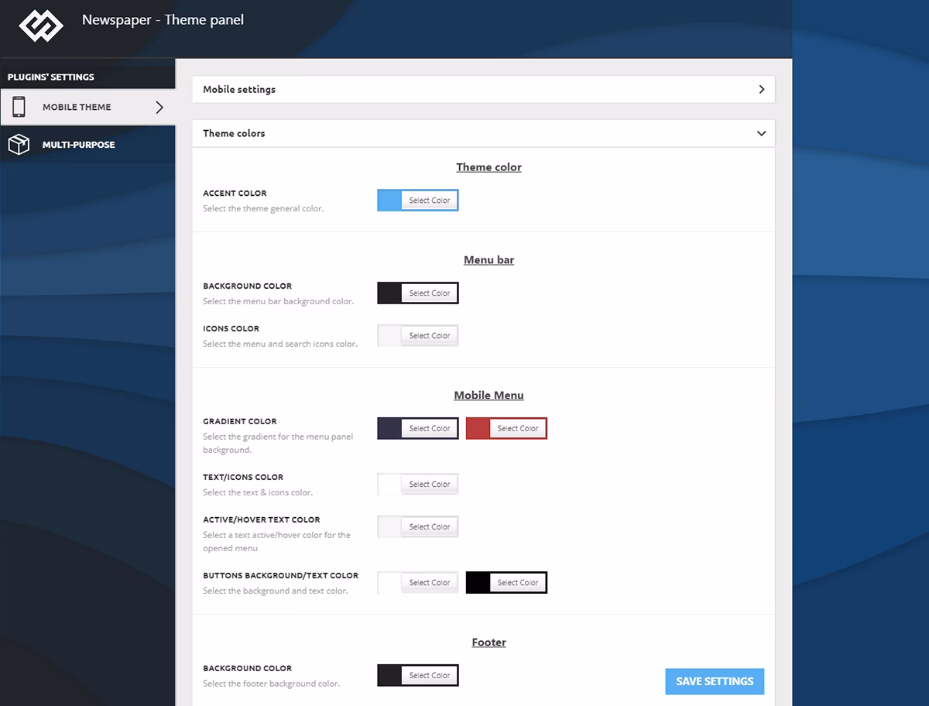Open the Multi-Purpose menu item
The width and height of the screenshot is (929, 706).
click(x=78, y=145)
